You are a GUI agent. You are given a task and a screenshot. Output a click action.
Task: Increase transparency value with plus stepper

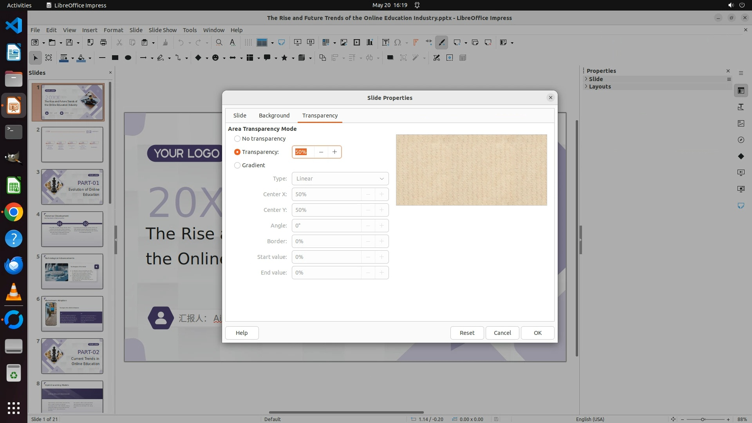pyautogui.click(x=334, y=152)
